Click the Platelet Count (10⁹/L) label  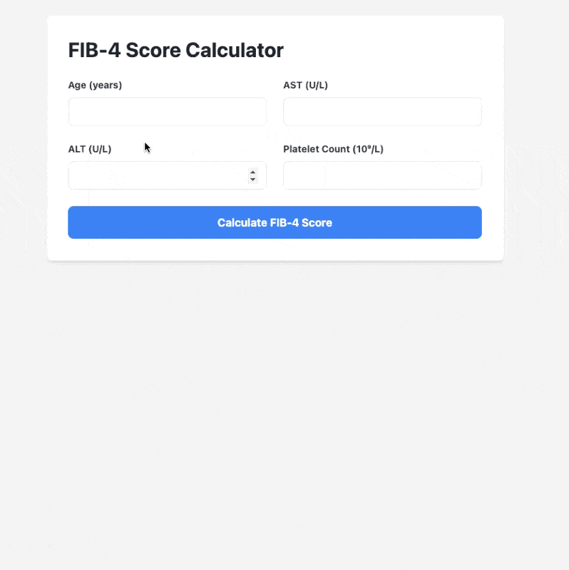coord(333,149)
